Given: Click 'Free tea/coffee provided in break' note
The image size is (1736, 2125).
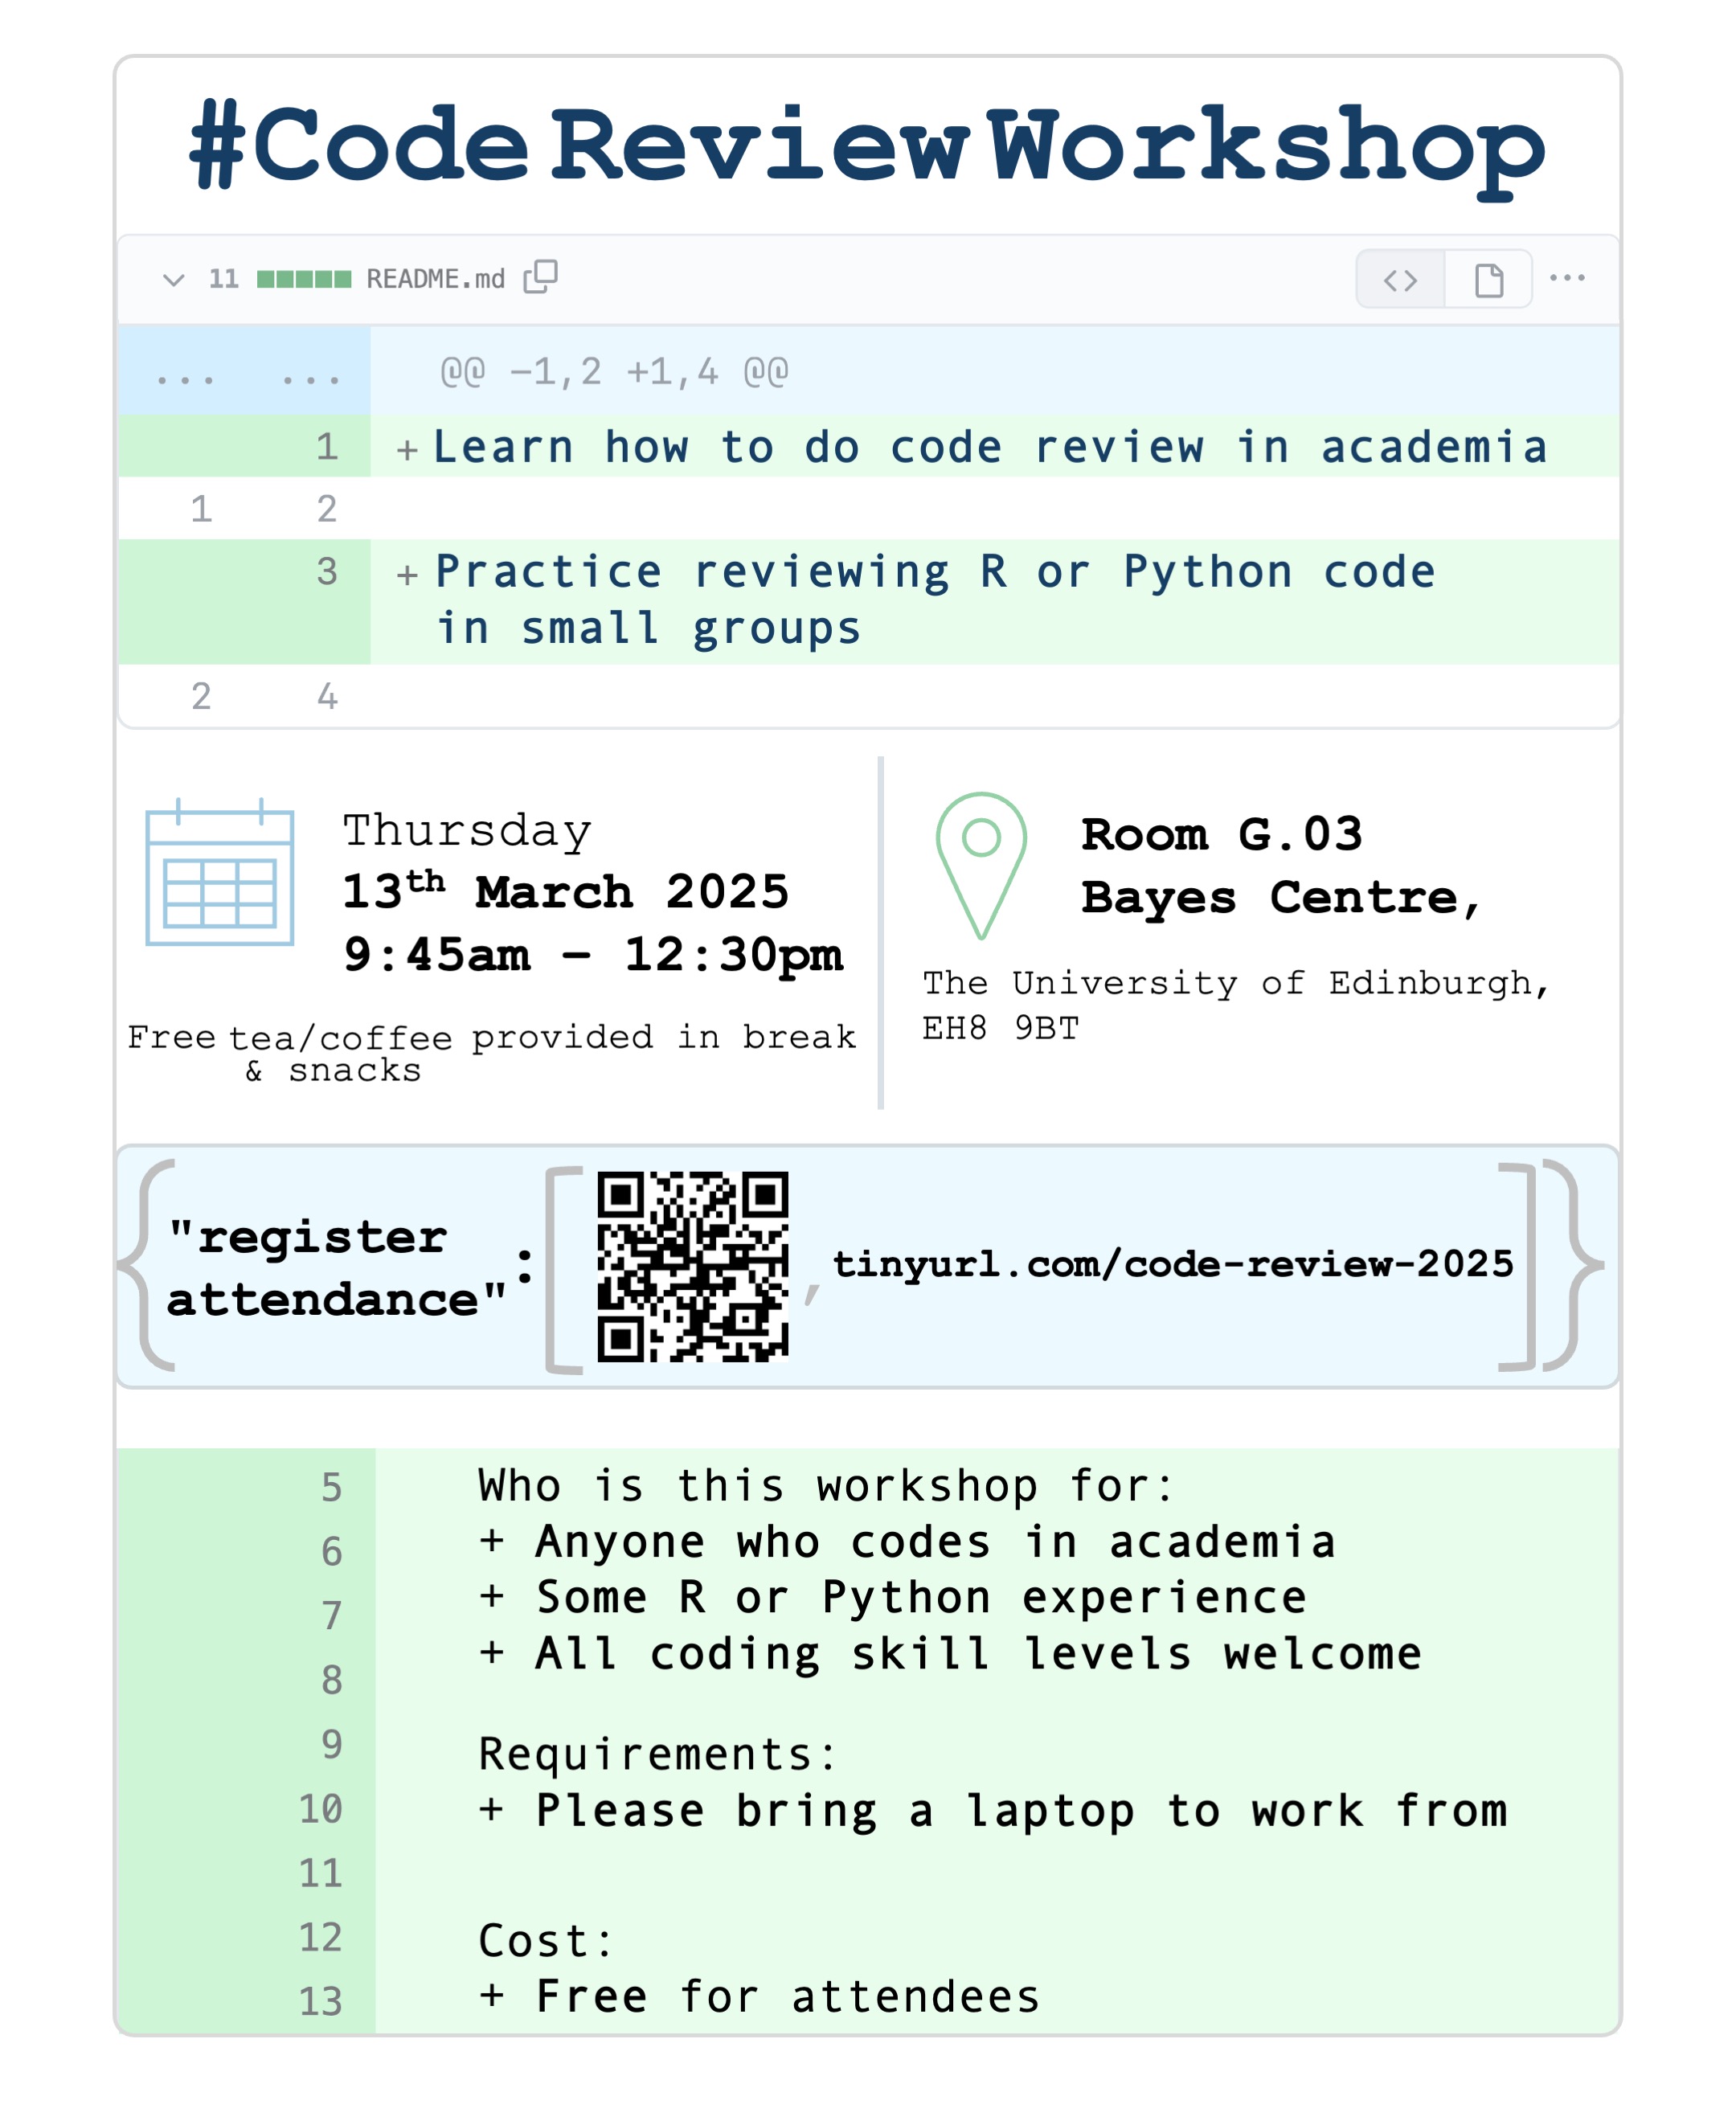Looking at the screenshot, I should point(491,1037).
